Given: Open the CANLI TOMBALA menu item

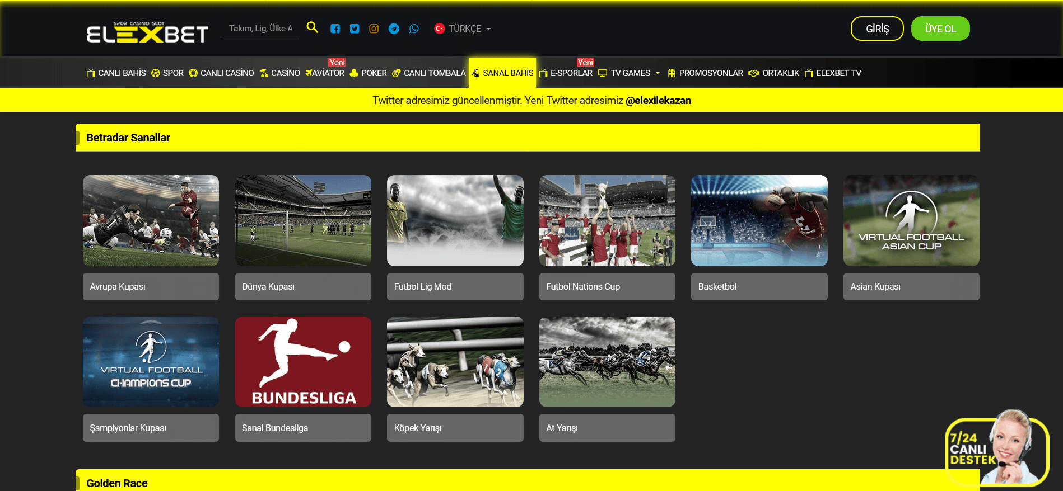Looking at the screenshot, I should tap(428, 73).
